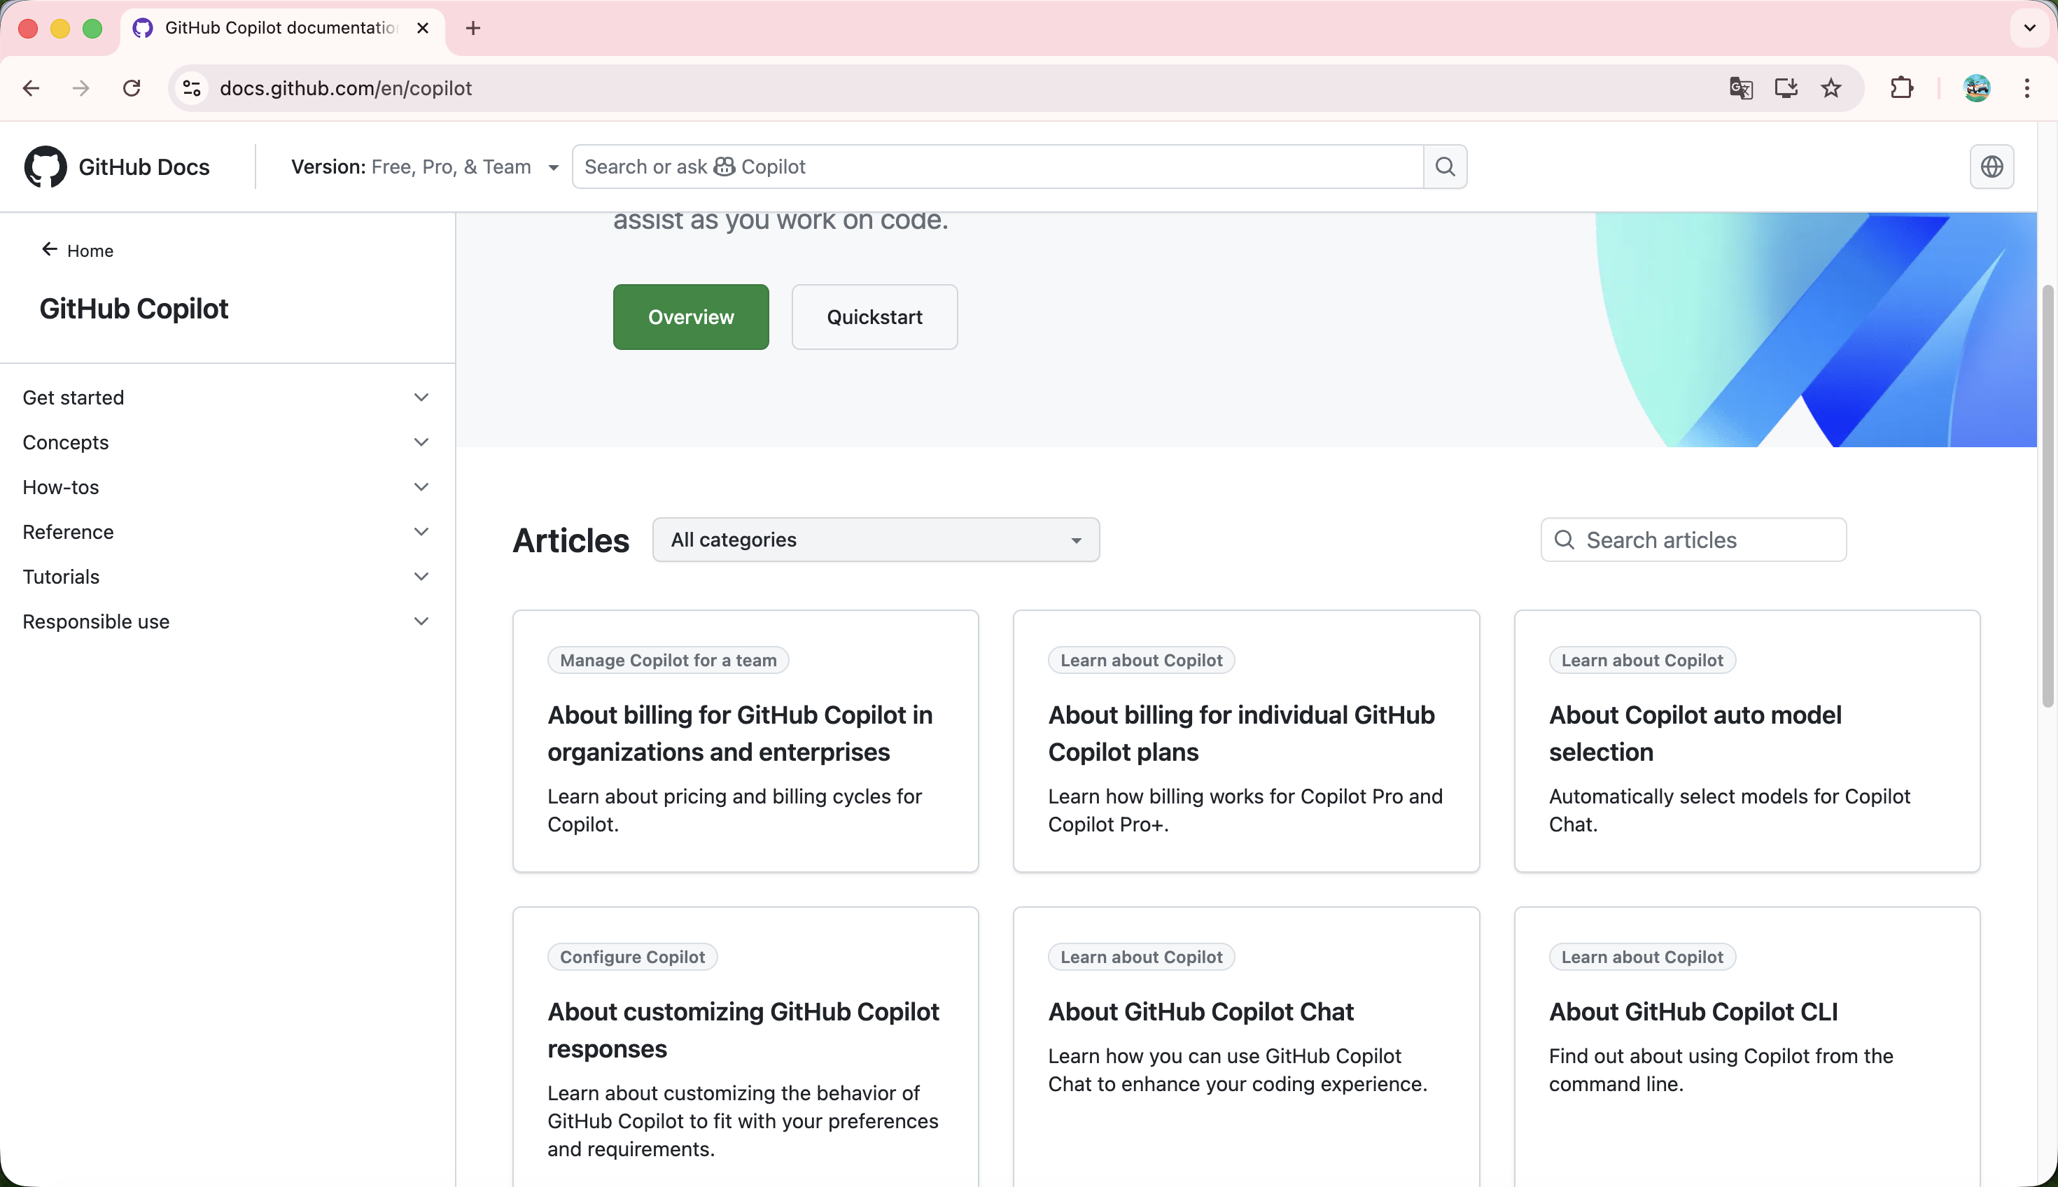This screenshot has height=1187, width=2058.
Task: Open the Chrome three-dot menu
Action: point(2027,88)
